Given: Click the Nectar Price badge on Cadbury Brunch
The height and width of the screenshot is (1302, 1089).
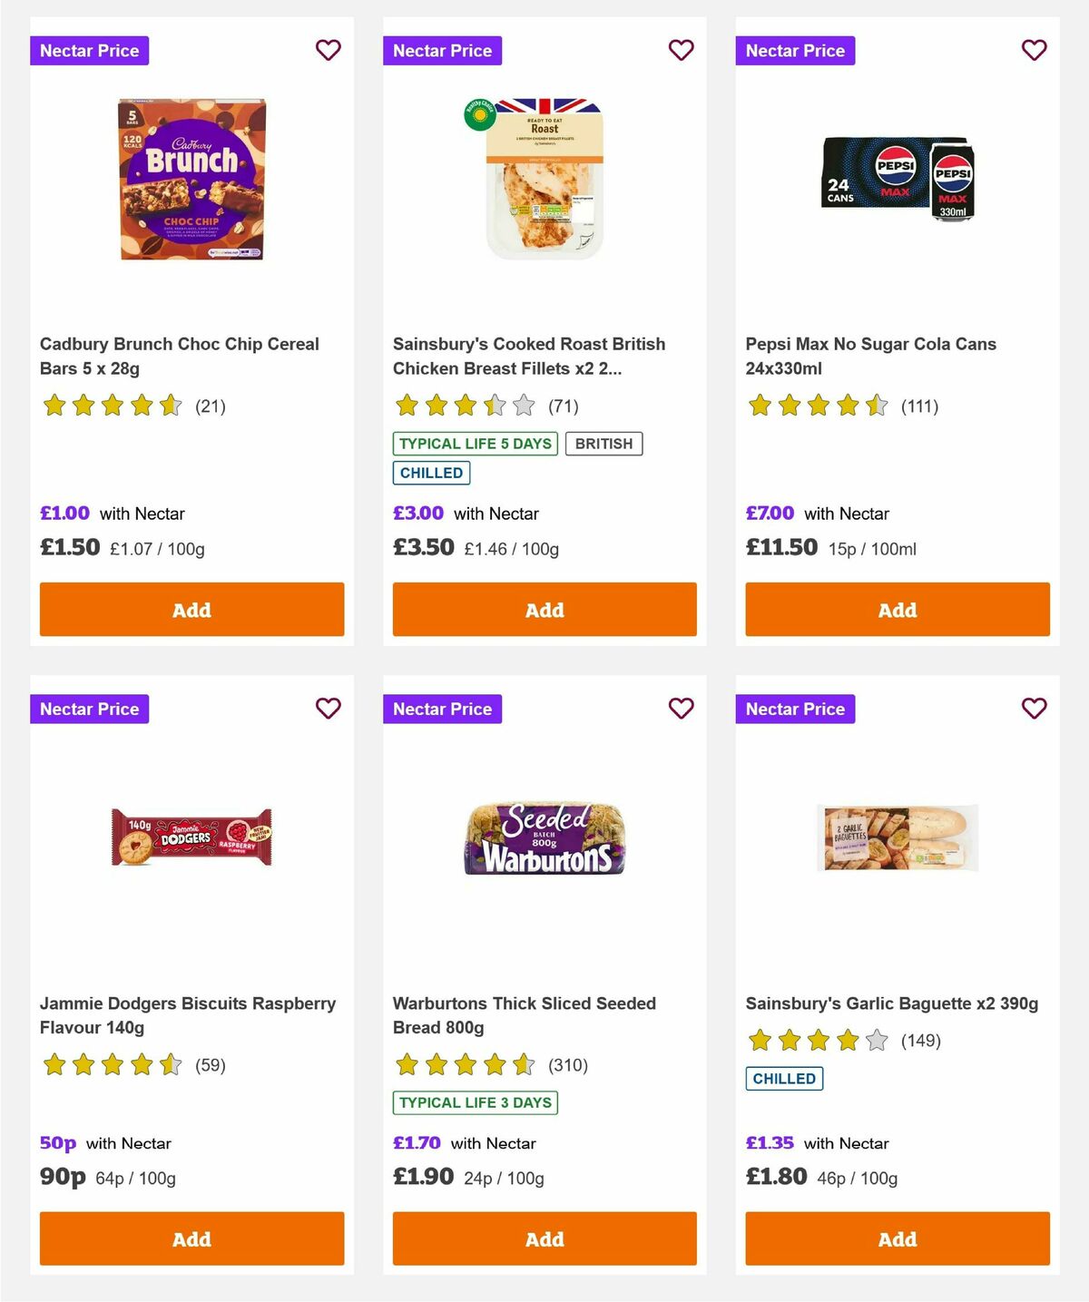Looking at the screenshot, I should [x=90, y=50].
